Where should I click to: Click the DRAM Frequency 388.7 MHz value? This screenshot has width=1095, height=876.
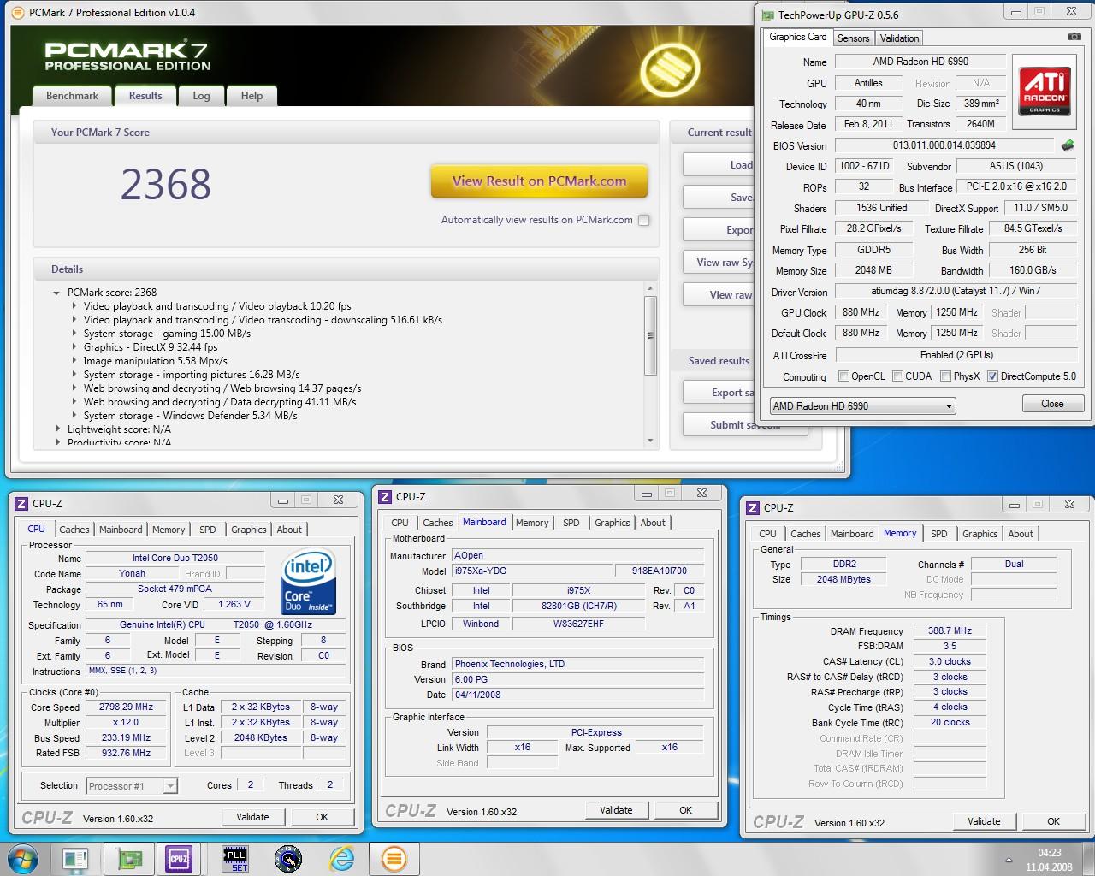coord(950,630)
